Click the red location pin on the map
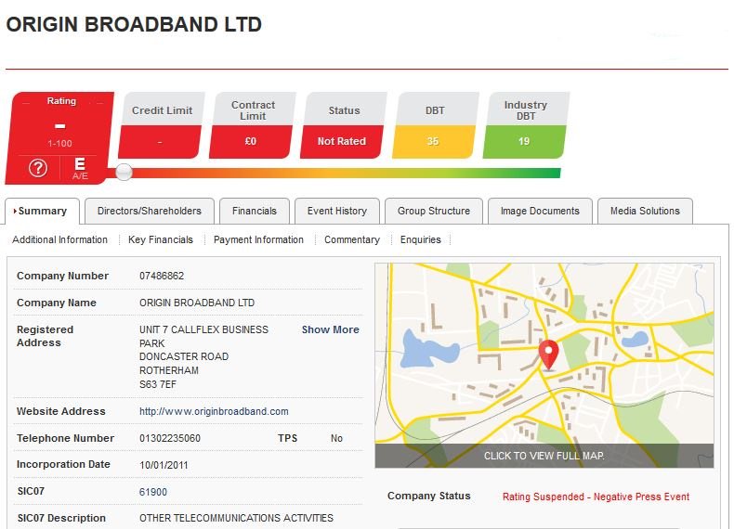The width and height of the screenshot is (734, 529). coord(548,355)
